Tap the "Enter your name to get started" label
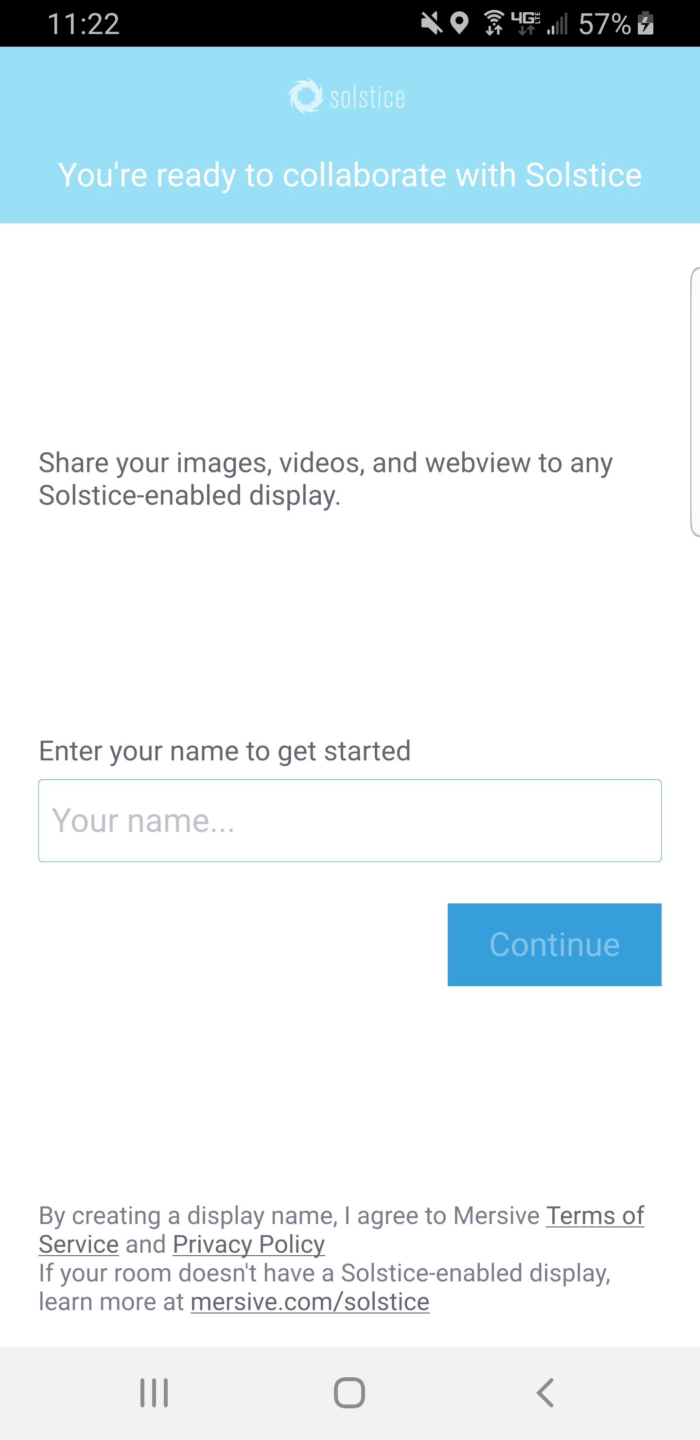700x1440 pixels. pos(225,750)
